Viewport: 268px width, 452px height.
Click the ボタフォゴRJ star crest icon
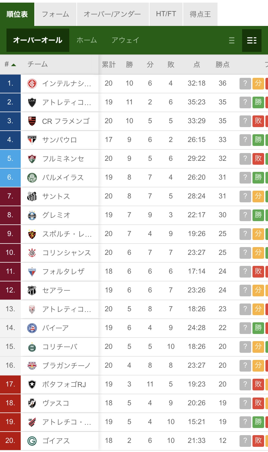click(32, 385)
